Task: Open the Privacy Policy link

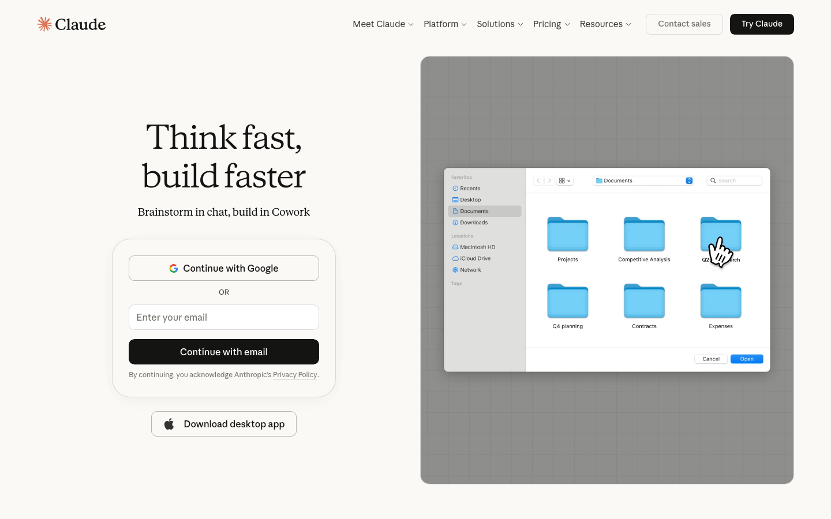Action: (295, 375)
